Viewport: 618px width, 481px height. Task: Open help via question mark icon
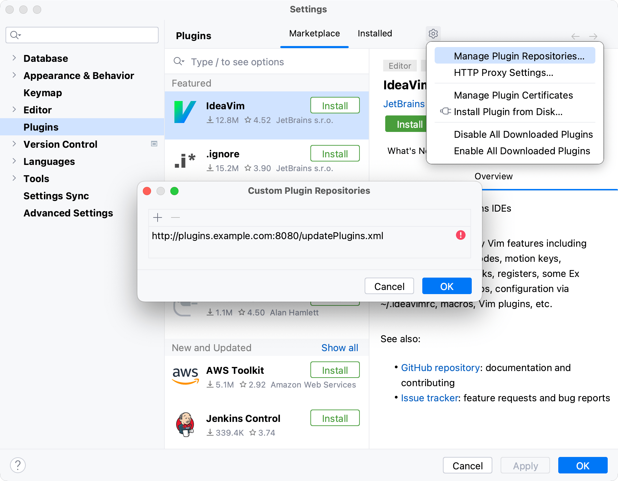[18, 465]
